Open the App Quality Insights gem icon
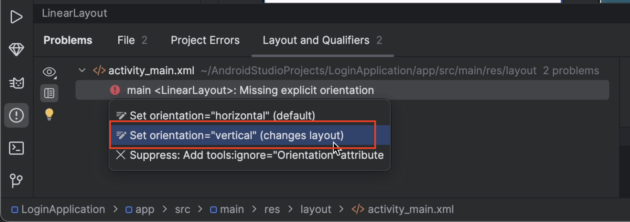The image size is (630, 222). (16, 50)
